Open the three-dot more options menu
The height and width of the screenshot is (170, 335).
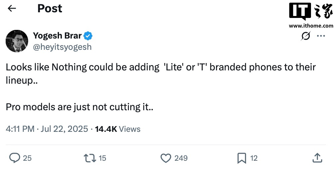coord(321,36)
